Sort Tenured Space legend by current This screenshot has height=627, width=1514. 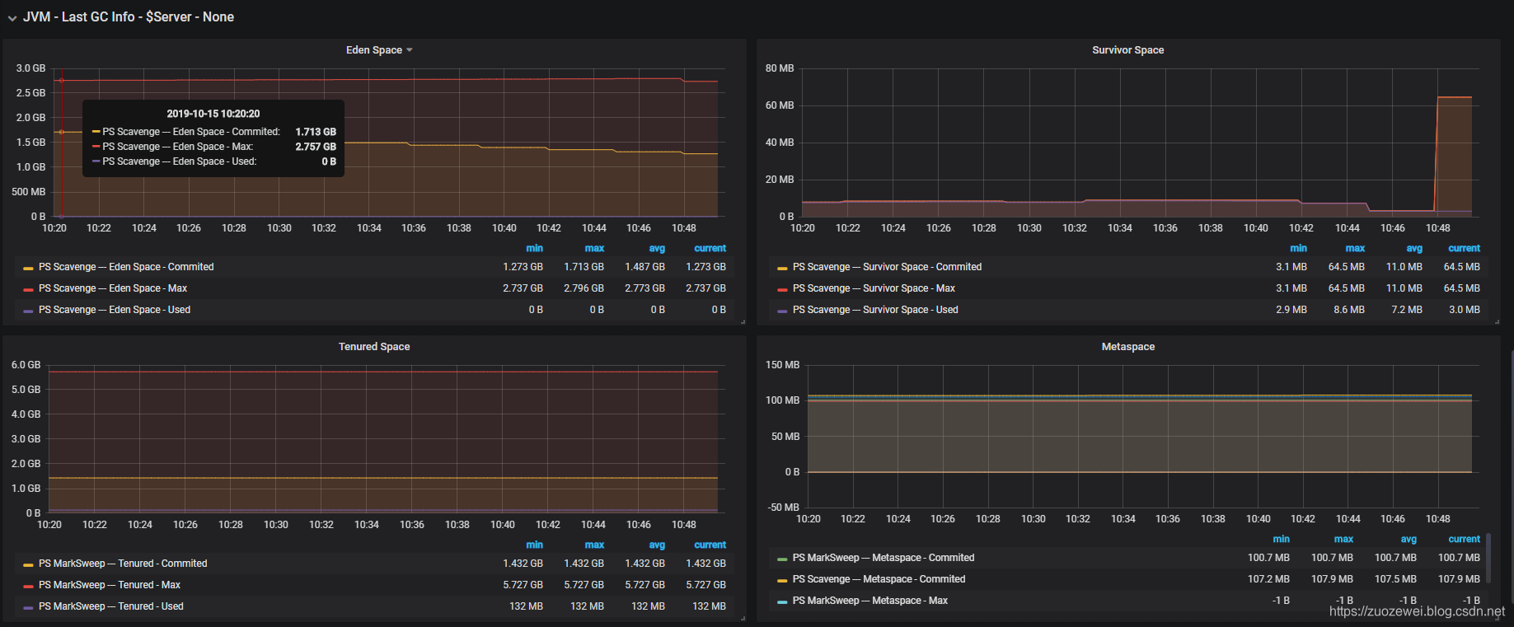[710, 545]
